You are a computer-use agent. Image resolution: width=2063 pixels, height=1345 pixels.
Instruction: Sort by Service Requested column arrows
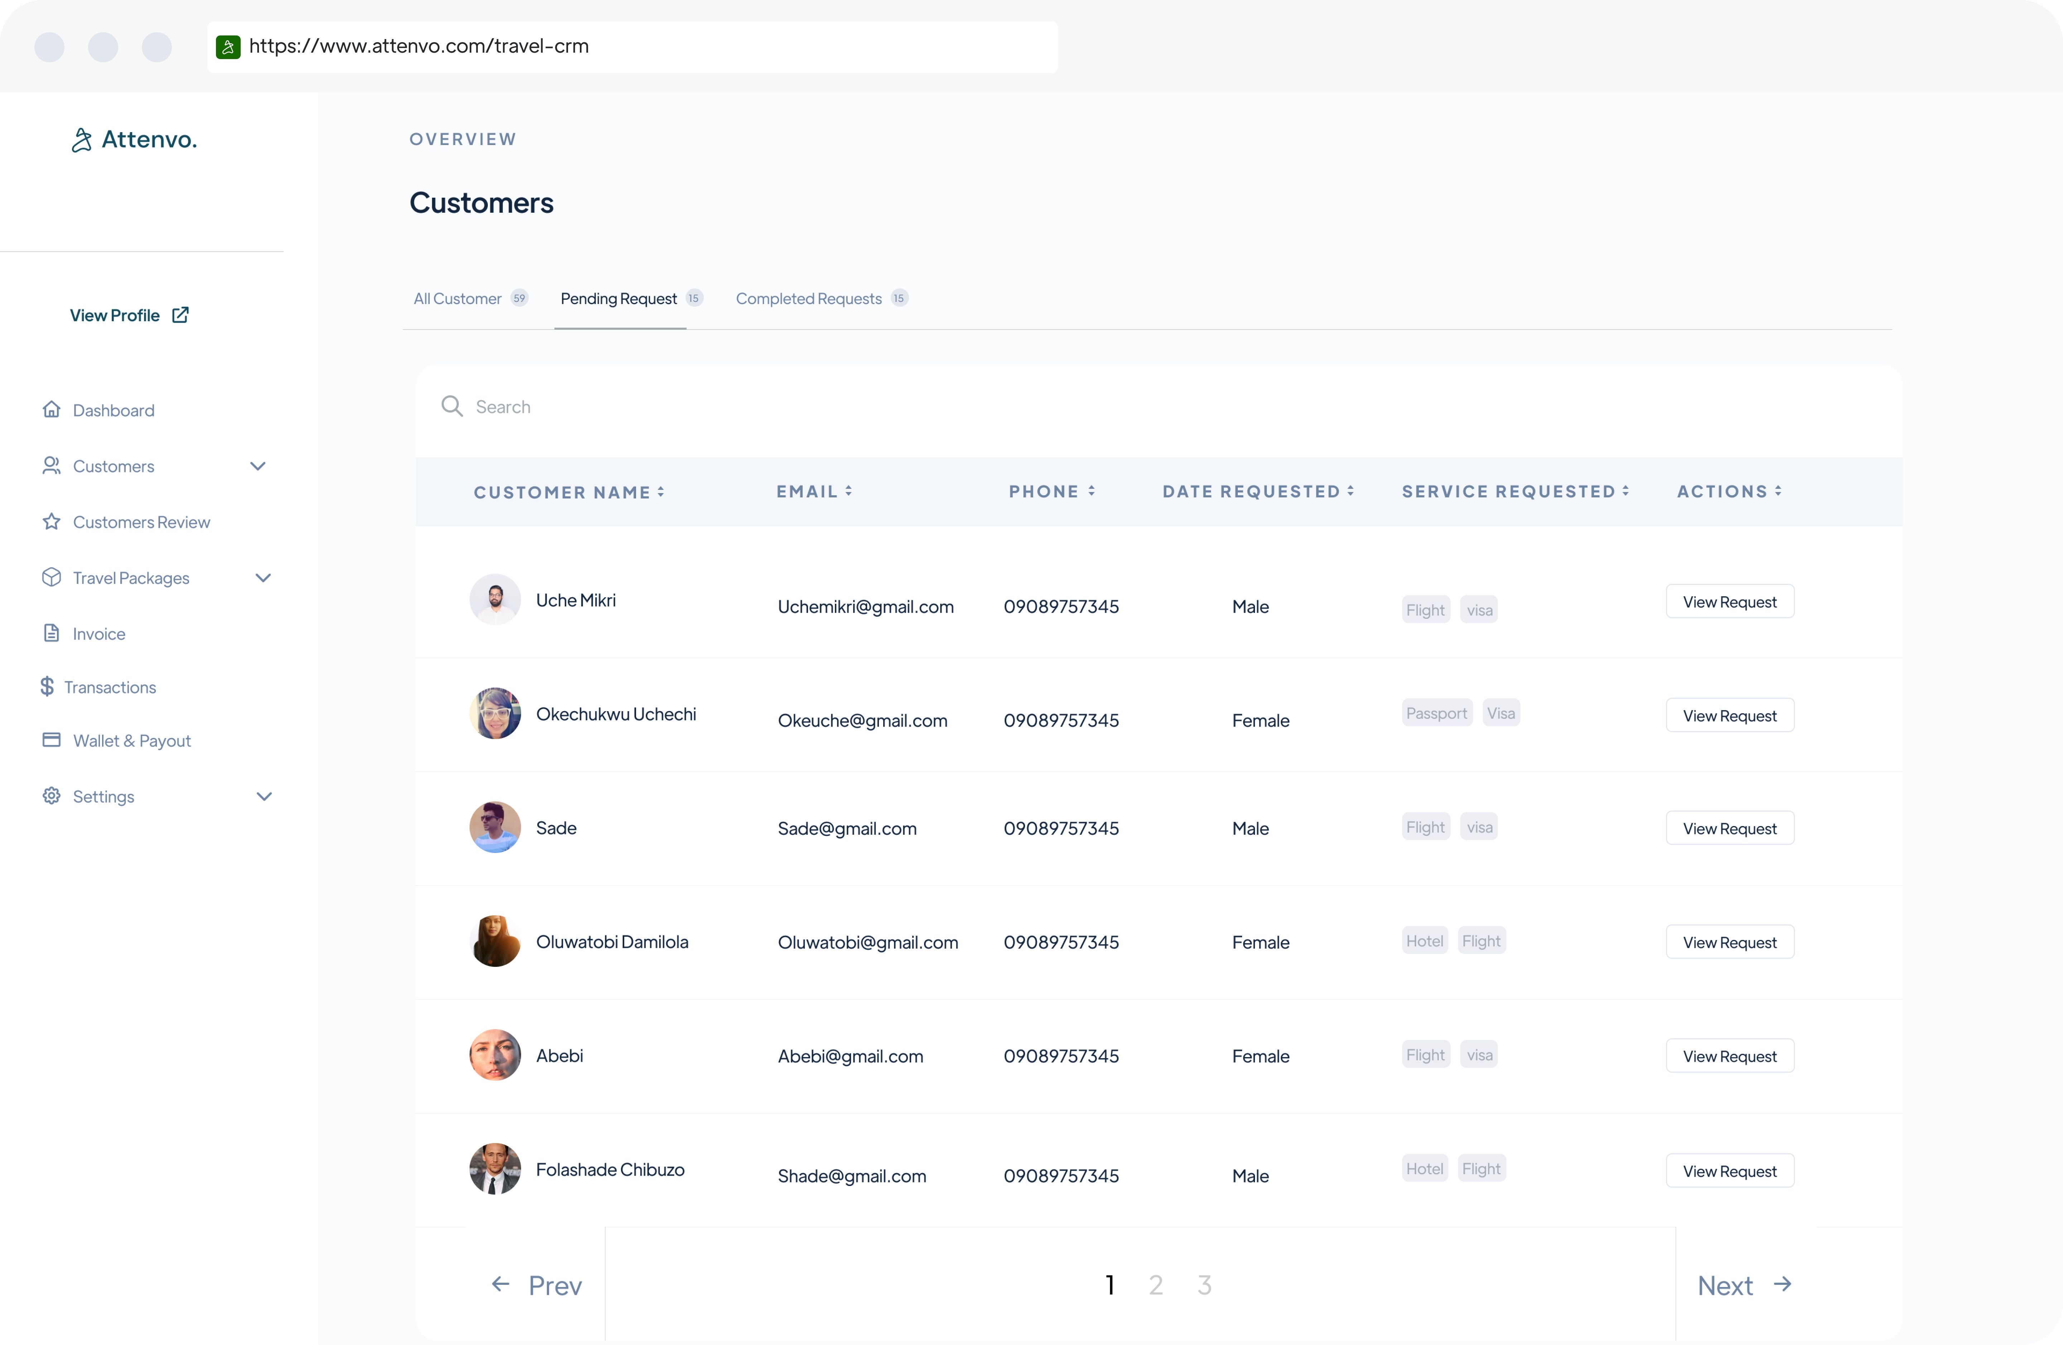pos(1625,491)
